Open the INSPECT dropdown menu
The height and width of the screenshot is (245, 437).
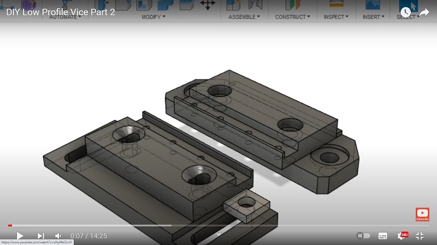336,17
